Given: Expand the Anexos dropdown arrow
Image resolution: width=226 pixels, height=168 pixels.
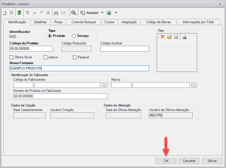Looking at the screenshot, I should pos(102,13).
